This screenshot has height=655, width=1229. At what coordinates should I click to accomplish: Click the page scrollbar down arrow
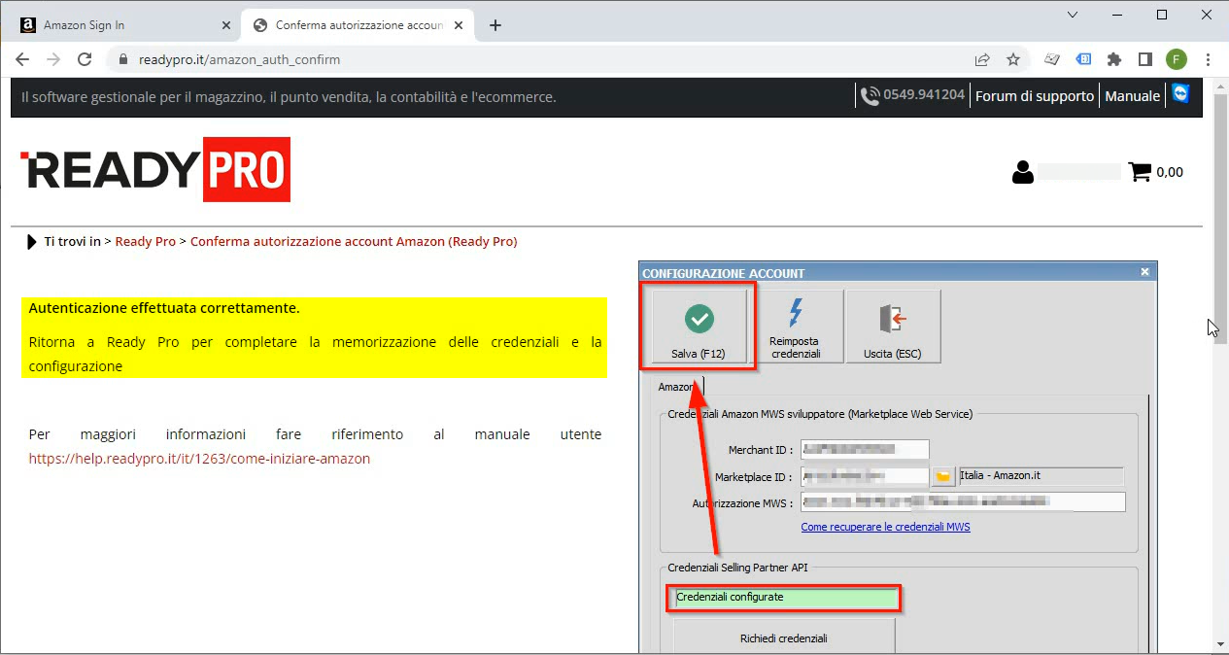pyautogui.click(x=1219, y=642)
